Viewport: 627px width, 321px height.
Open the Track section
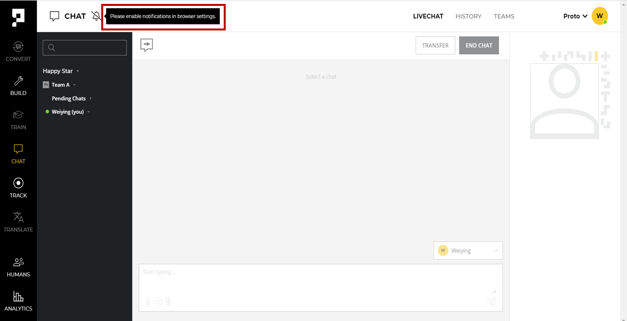(x=18, y=188)
